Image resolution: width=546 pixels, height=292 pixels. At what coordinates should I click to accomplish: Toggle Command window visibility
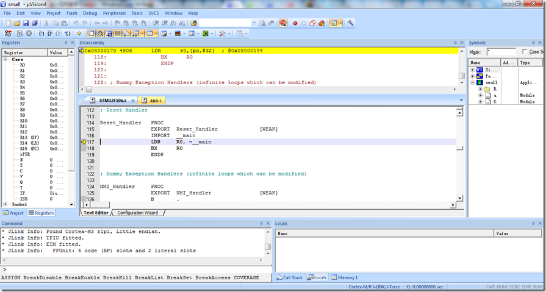pyautogui.click(x=91, y=34)
